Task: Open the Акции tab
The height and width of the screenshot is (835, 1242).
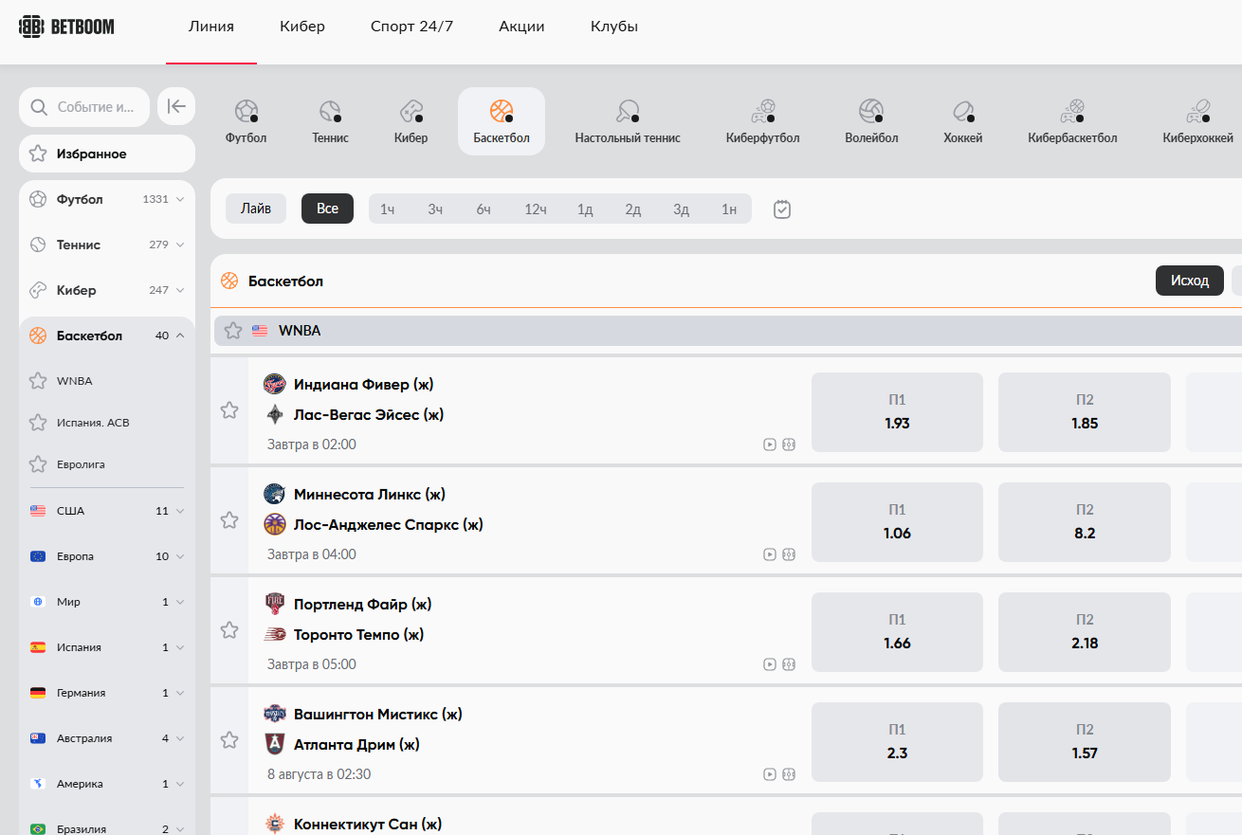Action: tap(522, 27)
